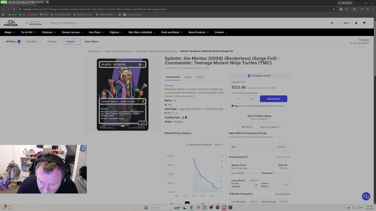Open Chrome from the taskbar
Image resolution: width=376 pixels, height=211 pixels.
click(x=192, y=207)
